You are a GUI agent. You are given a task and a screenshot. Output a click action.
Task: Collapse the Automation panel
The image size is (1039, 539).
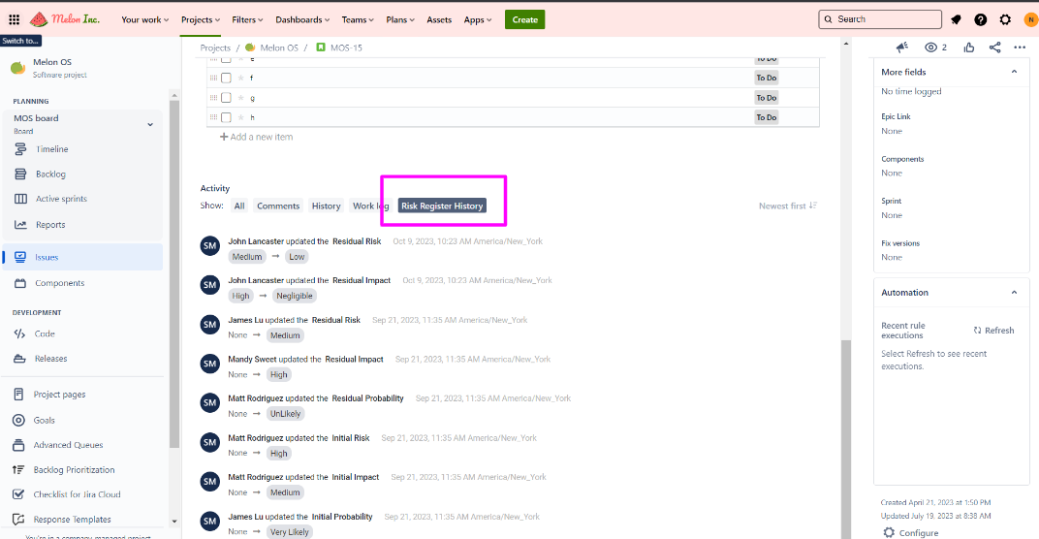[1014, 293]
